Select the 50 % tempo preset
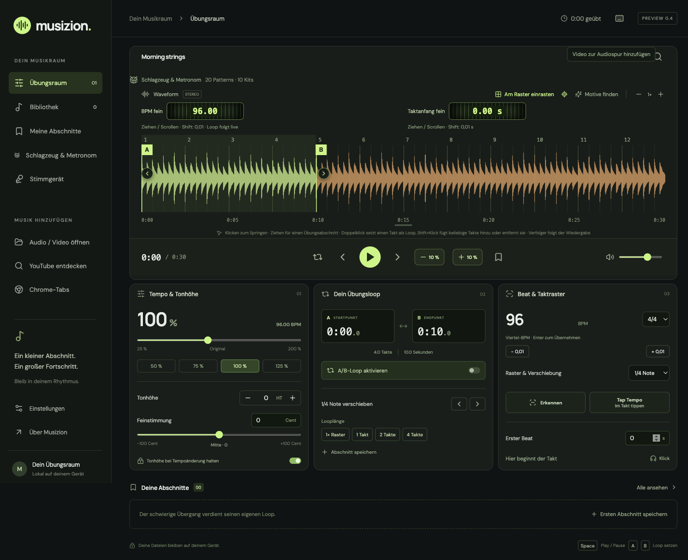The width and height of the screenshot is (688, 560). click(x=156, y=366)
